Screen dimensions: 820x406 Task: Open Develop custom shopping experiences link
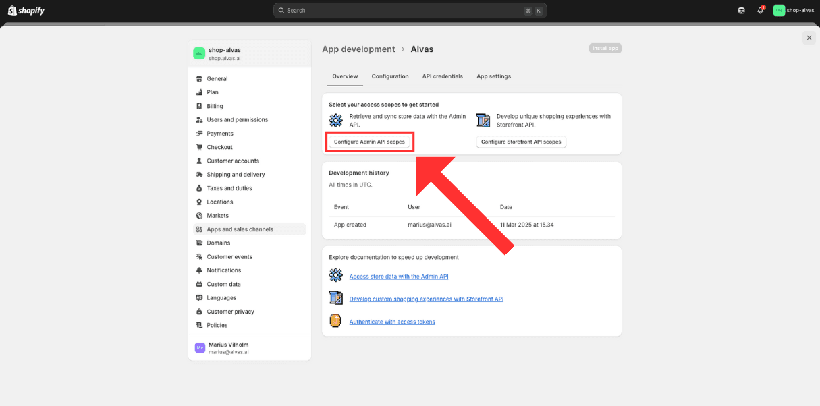click(427, 299)
